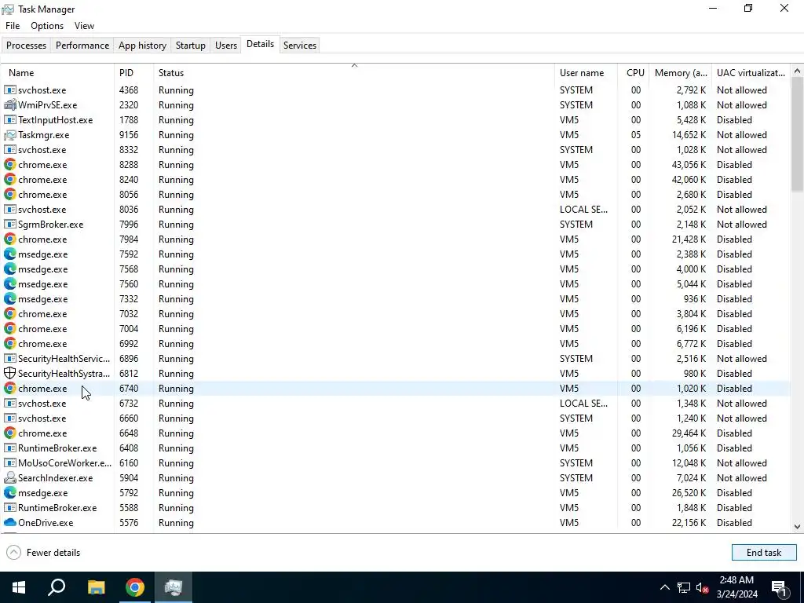Click the WmiPrvSE.exe process icon
Viewport: 804px width, 603px height.
pyautogui.click(x=9, y=105)
